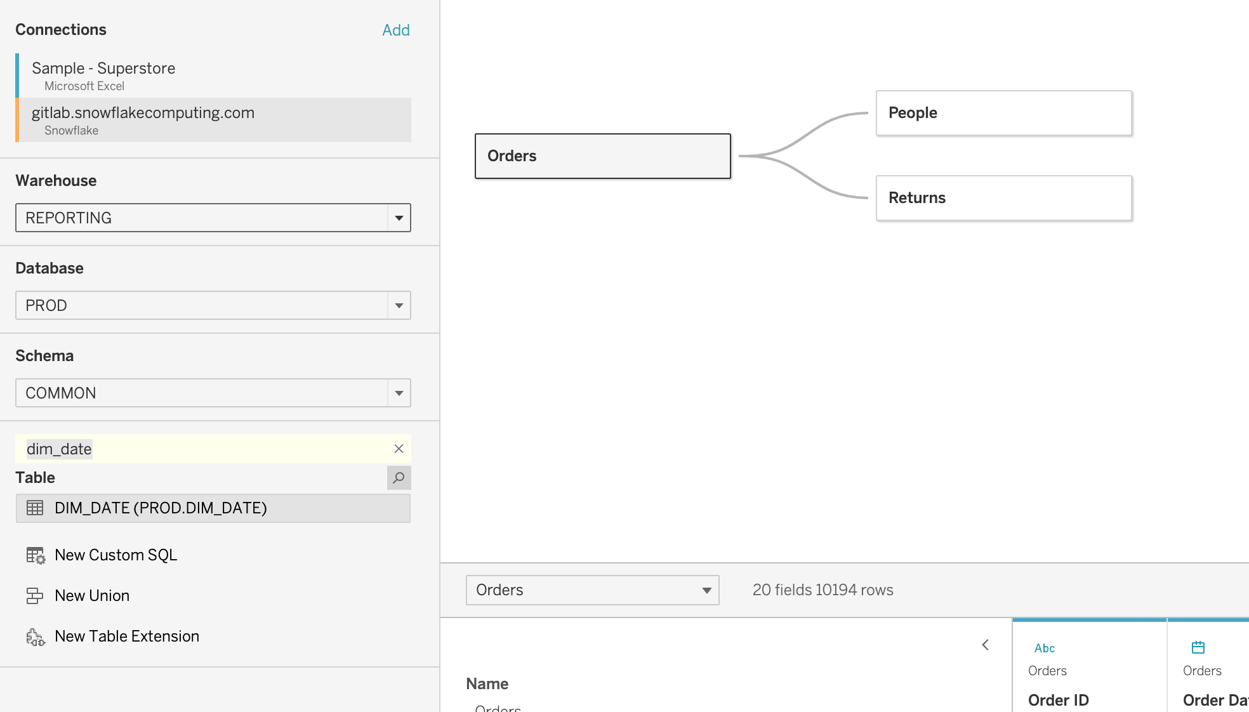
Task: Select the People table on canvas
Action: click(1004, 113)
